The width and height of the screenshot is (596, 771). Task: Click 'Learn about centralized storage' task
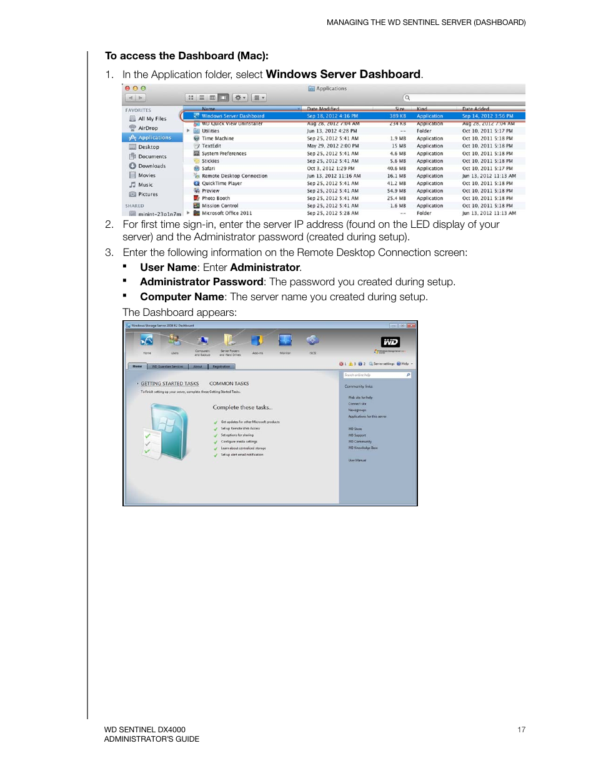click(243, 448)
